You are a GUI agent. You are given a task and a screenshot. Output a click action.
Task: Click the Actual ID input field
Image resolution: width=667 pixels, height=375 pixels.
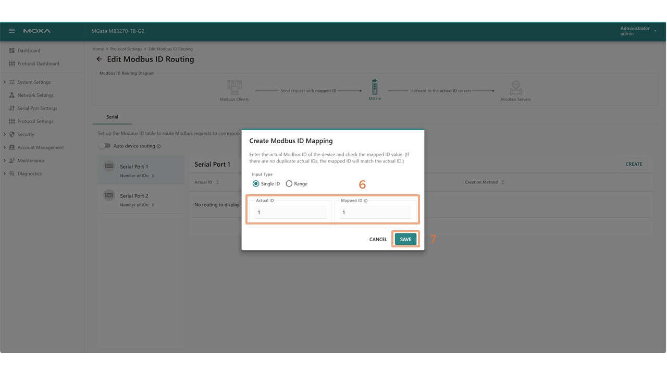290,213
